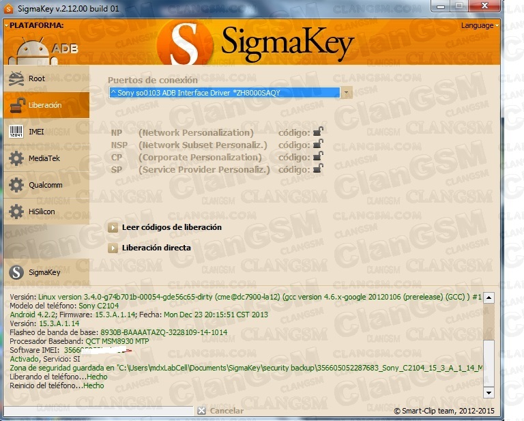
Task: Click the Smart-Clip team copyright text
Action: click(x=444, y=411)
